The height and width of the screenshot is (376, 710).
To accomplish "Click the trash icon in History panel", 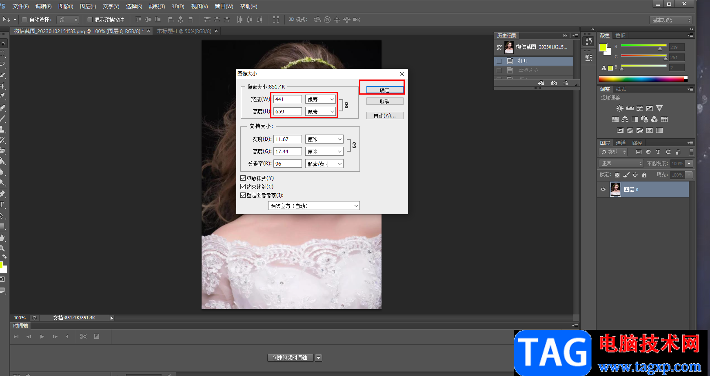I will pos(566,83).
